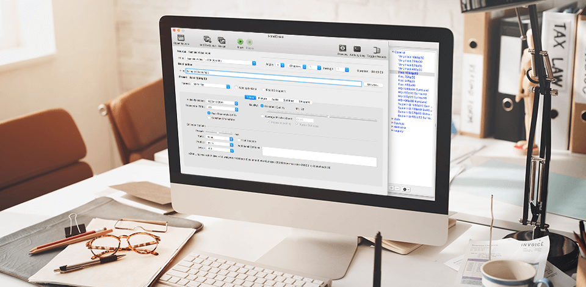Open the Chapters range type dropdown
The height and width of the screenshot is (287, 586).
[297, 67]
